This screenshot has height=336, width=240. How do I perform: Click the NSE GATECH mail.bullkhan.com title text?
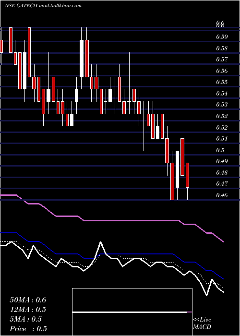click(43, 6)
